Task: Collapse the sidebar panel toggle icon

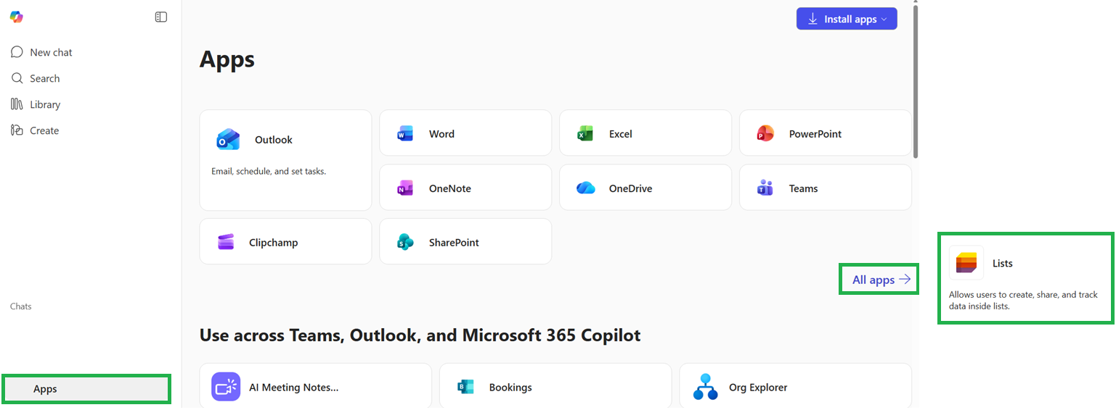Action: (x=161, y=17)
